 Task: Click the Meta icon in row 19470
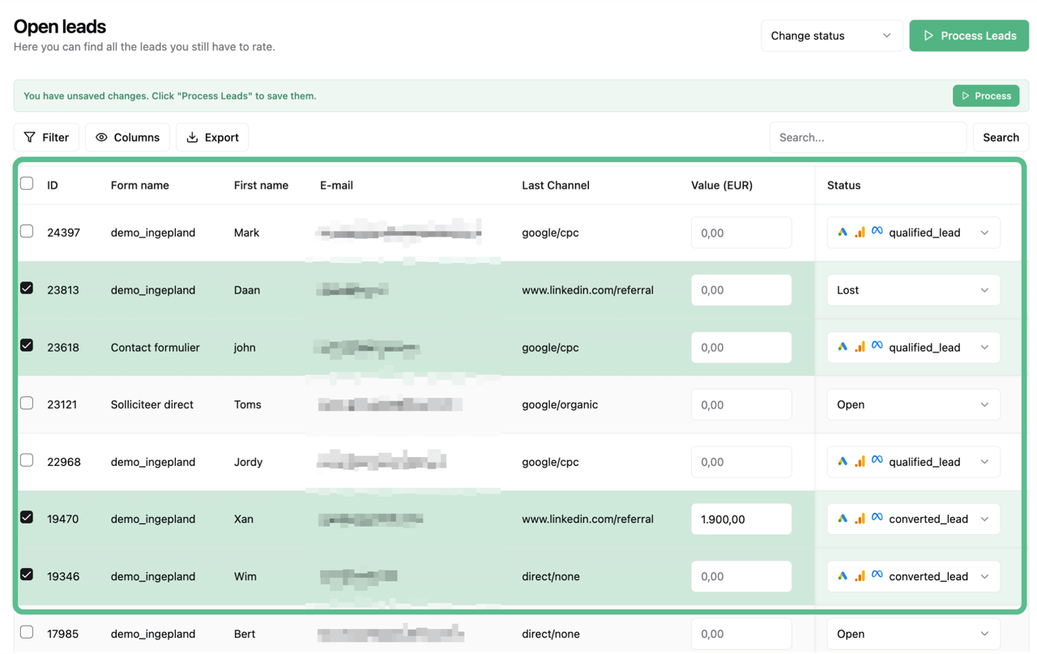click(877, 518)
